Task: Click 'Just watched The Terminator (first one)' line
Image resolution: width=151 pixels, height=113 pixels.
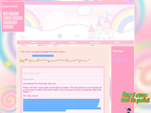Action: pyautogui.click(x=39, y=84)
